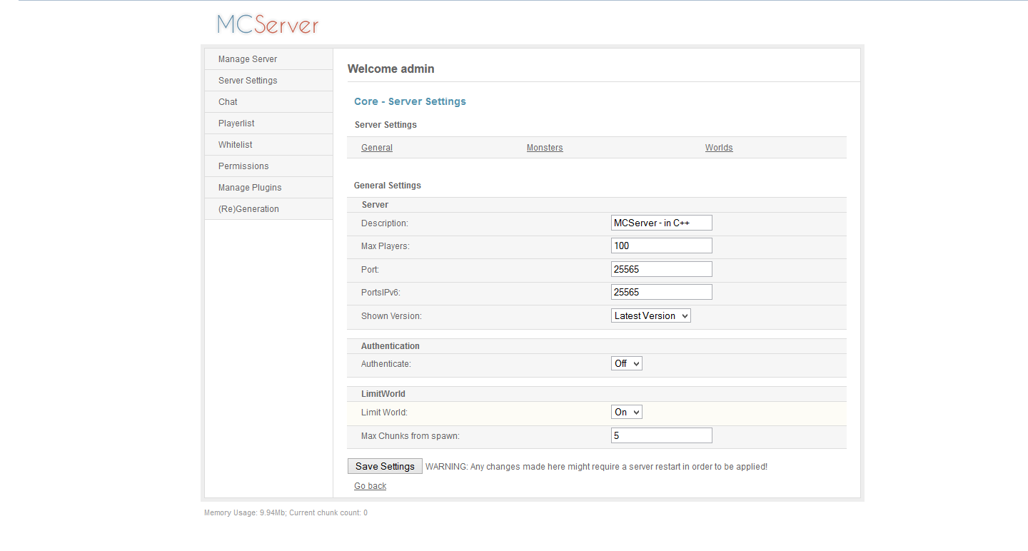Open Manage Plugins page

click(250, 188)
